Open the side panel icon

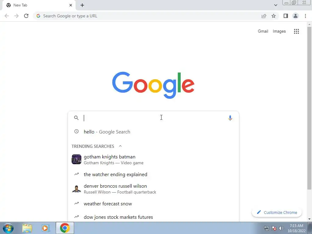[286, 16]
